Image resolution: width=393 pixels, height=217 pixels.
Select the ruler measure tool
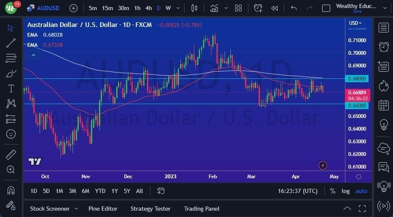11,155
